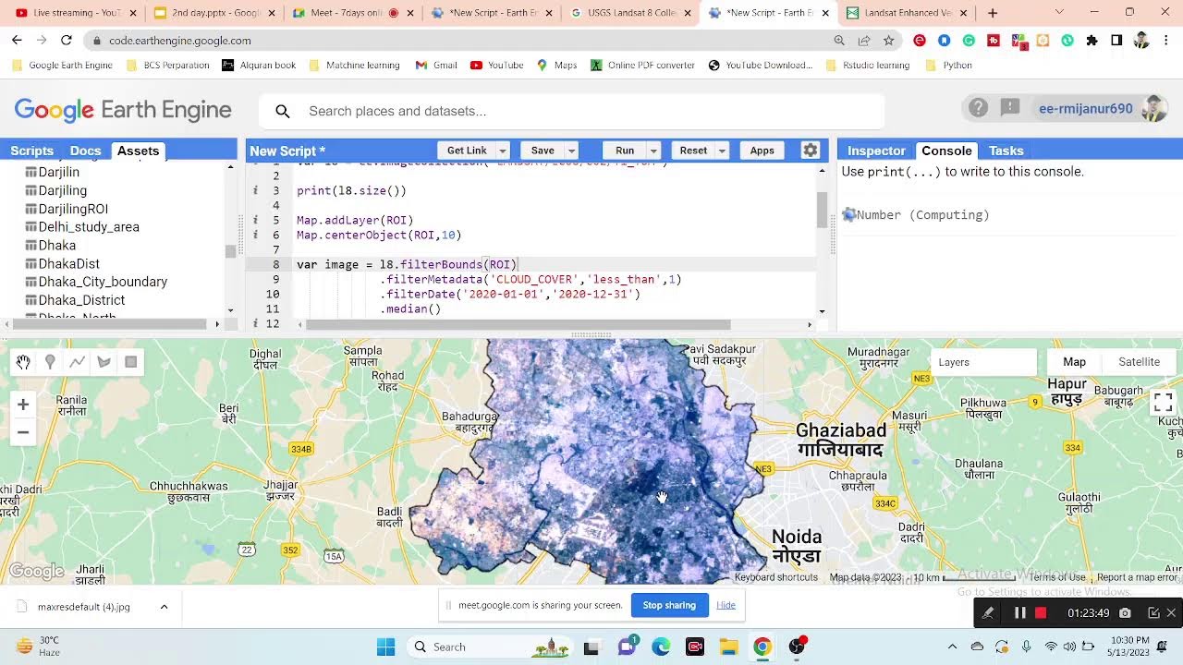Image resolution: width=1183 pixels, height=665 pixels.
Task: Open Windows Start menu
Action: 385,647
